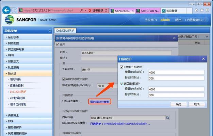Expand 安全防护对象 menu section
The image size is (213, 136).
coord(28,49)
